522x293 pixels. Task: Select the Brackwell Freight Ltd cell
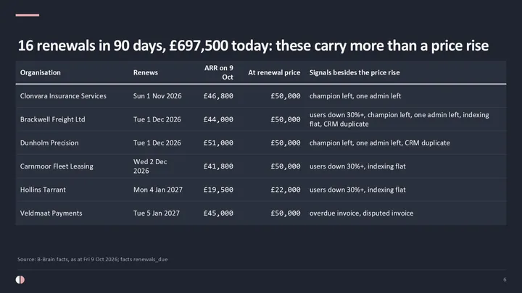pyautogui.click(x=53, y=119)
